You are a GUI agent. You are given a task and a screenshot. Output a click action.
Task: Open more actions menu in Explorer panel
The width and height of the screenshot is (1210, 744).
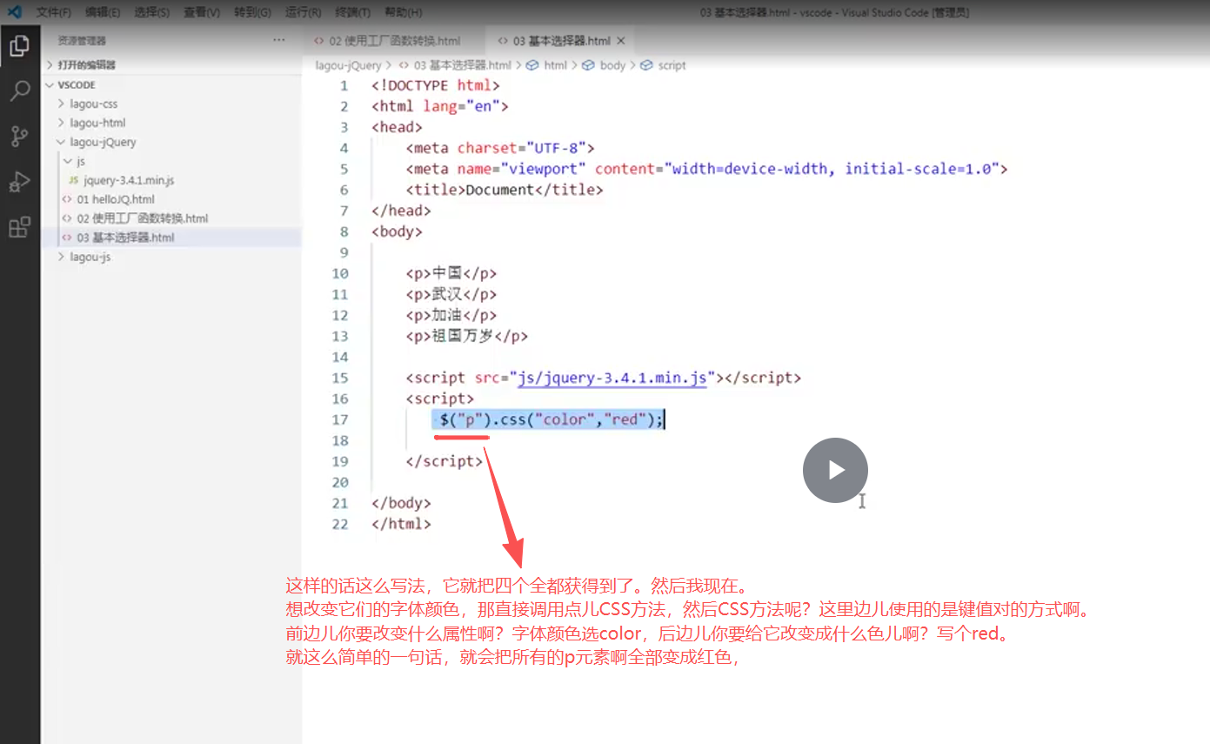point(280,39)
